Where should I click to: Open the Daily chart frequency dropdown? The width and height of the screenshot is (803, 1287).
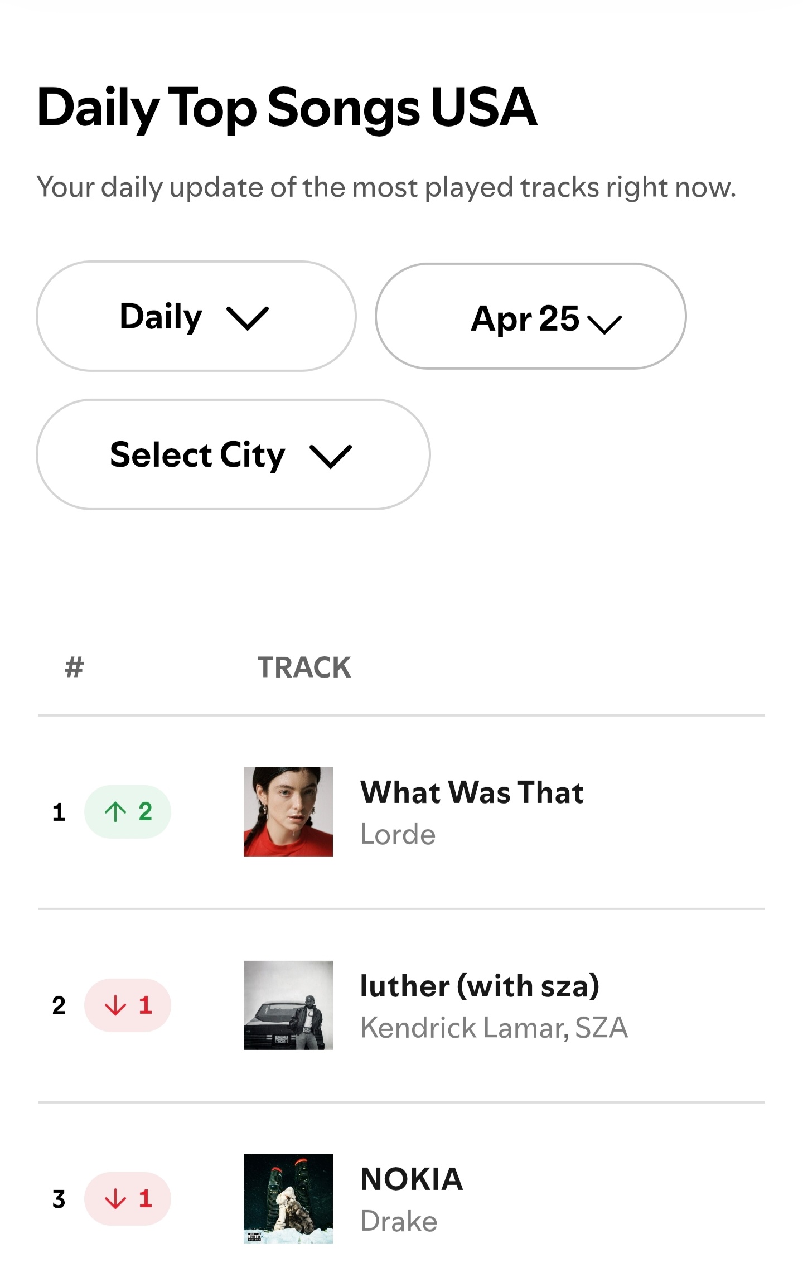(x=196, y=316)
